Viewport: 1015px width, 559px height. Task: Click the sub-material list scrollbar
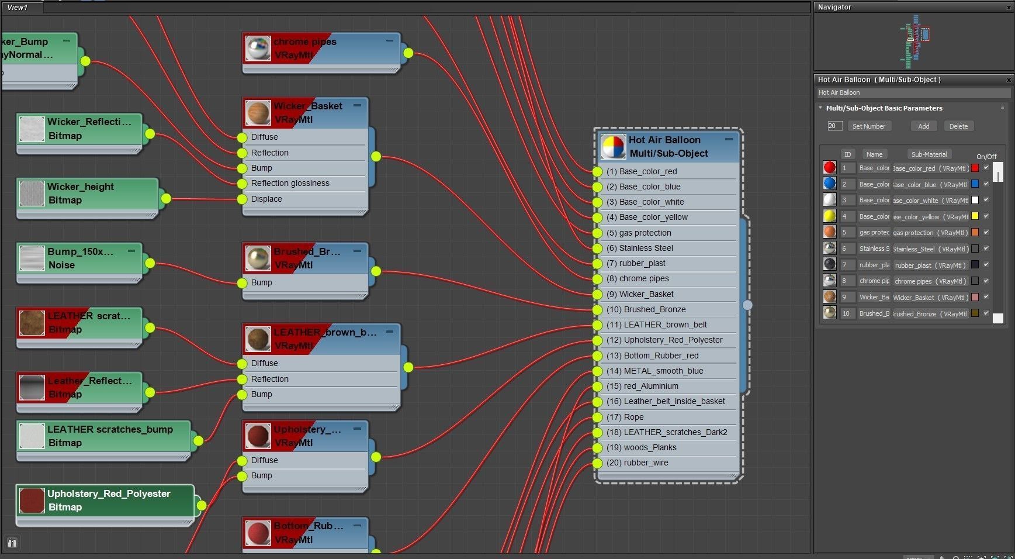[998, 242]
